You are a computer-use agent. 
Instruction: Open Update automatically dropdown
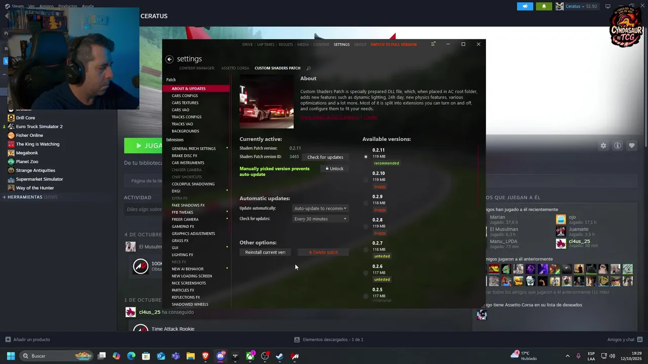pyautogui.click(x=320, y=208)
